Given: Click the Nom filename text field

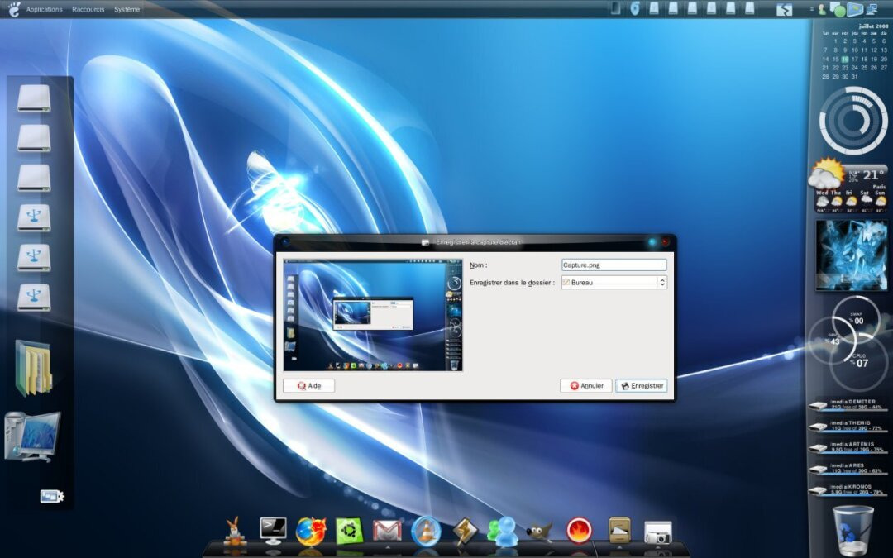Looking at the screenshot, I should point(614,265).
